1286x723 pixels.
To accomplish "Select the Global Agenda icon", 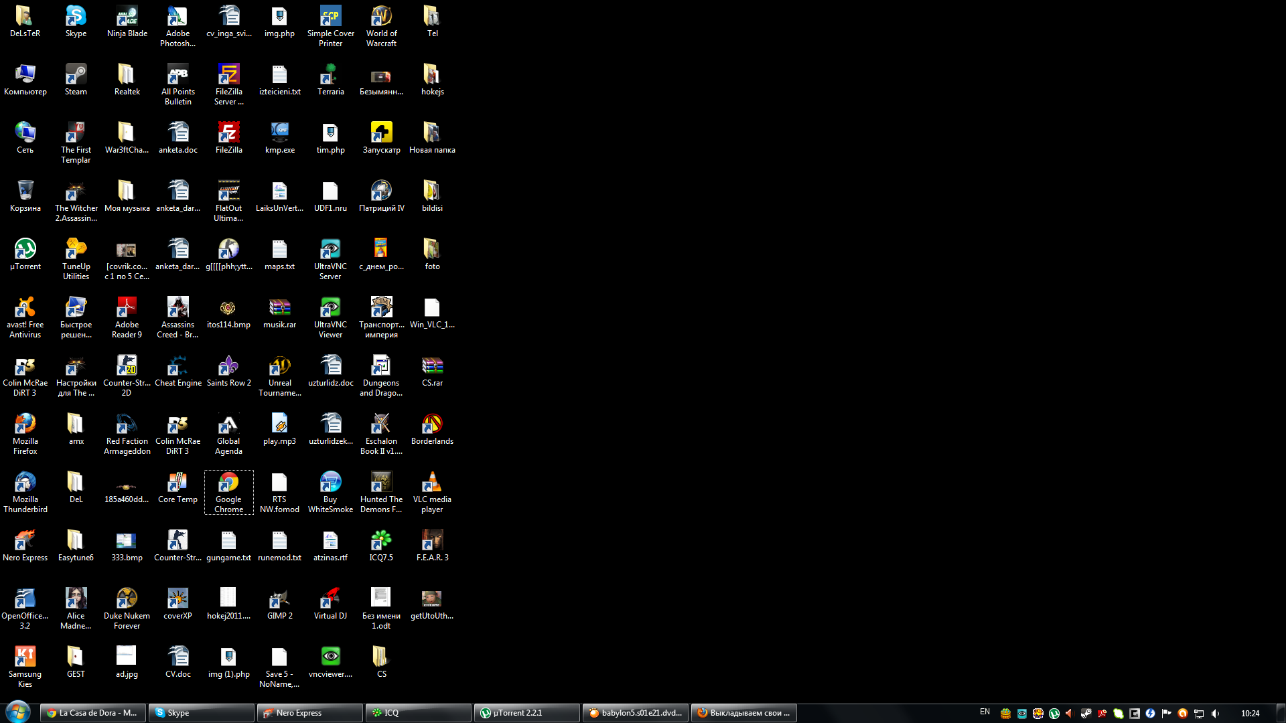I will tap(228, 434).
